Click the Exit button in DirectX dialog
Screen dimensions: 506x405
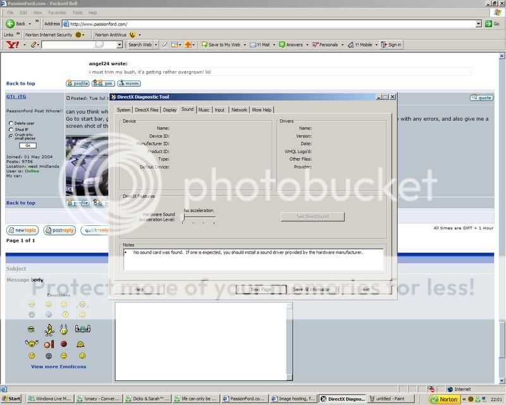(366, 289)
